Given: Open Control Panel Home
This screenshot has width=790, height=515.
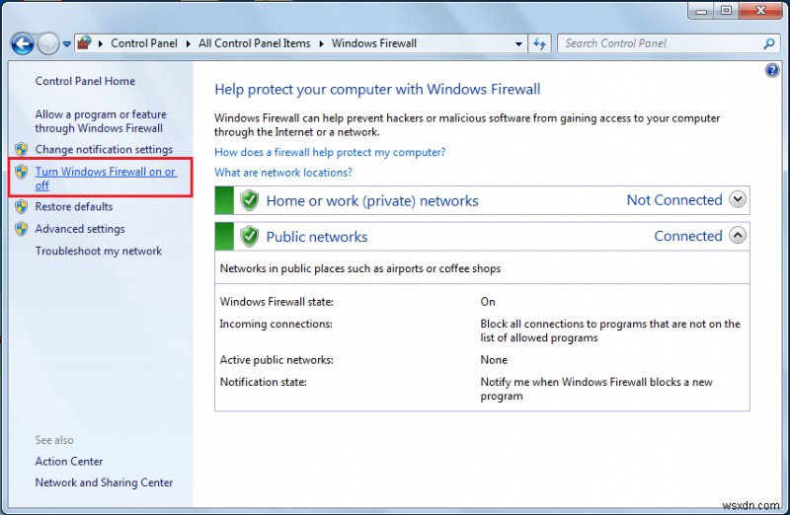Looking at the screenshot, I should [85, 81].
